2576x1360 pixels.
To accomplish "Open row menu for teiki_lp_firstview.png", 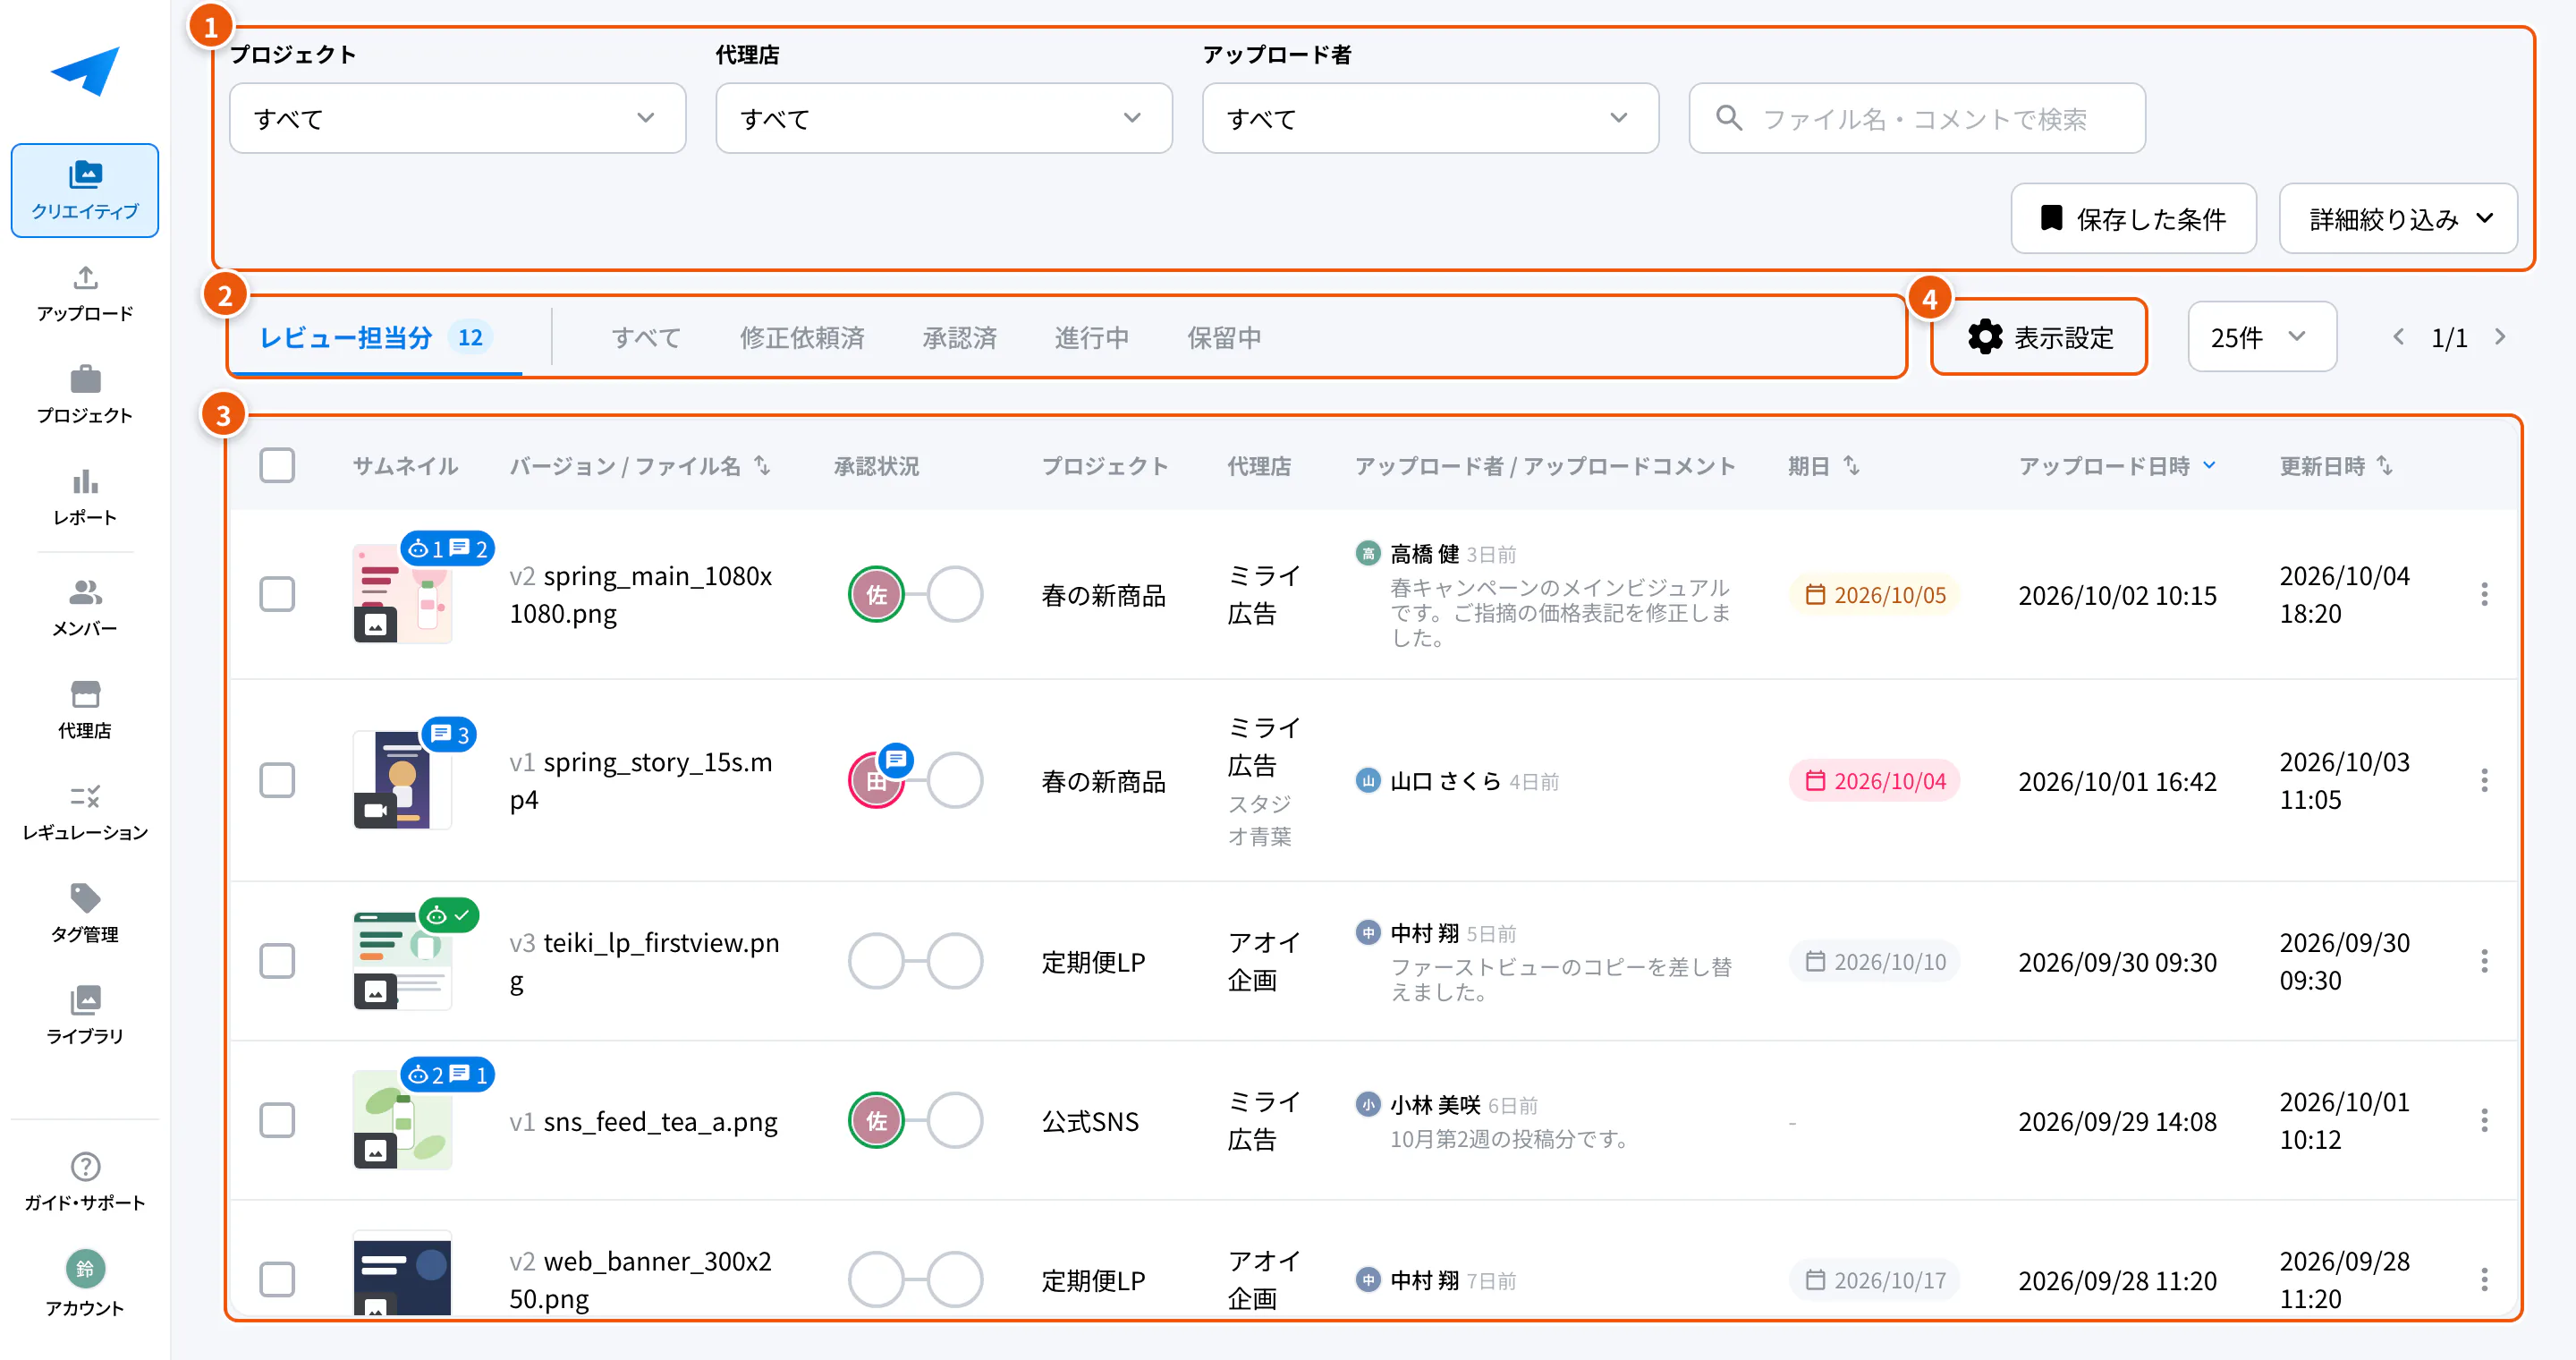I will [2484, 961].
